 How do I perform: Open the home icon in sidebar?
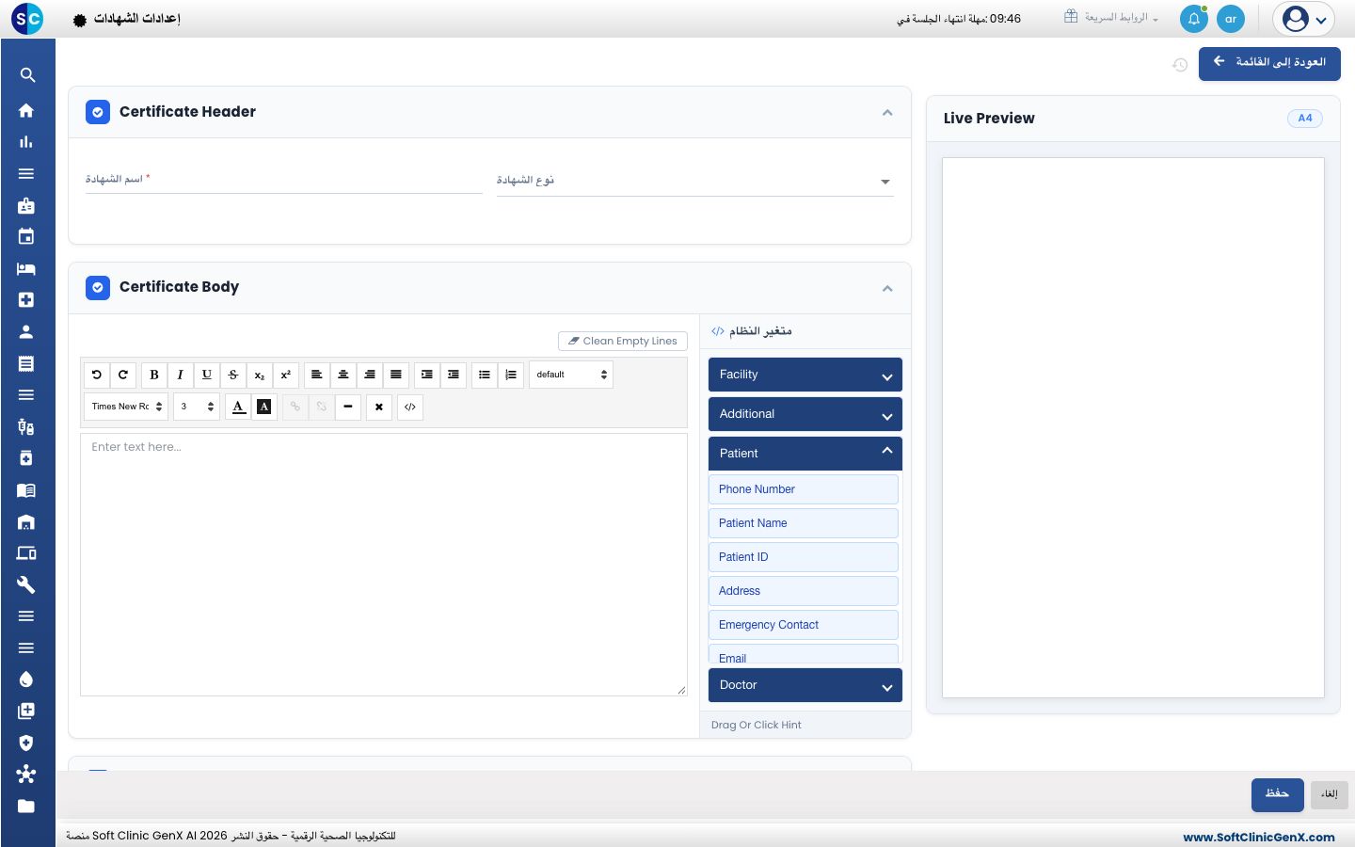pyautogui.click(x=26, y=110)
